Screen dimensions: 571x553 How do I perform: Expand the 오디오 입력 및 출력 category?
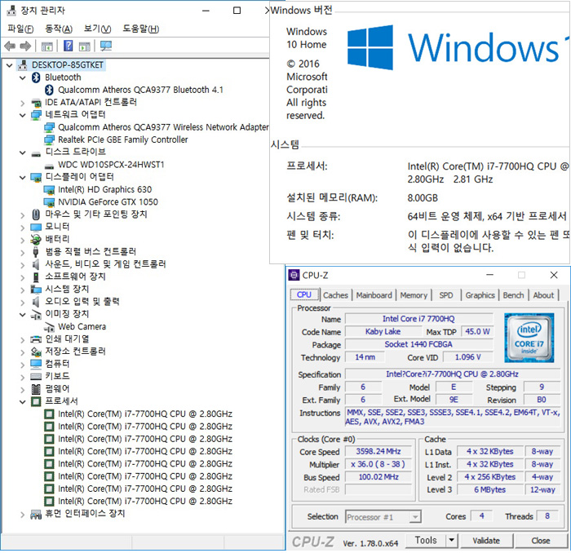pyautogui.click(x=23, y=302)
